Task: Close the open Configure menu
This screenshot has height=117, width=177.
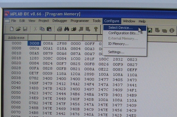Action: [x=112, y=21]
